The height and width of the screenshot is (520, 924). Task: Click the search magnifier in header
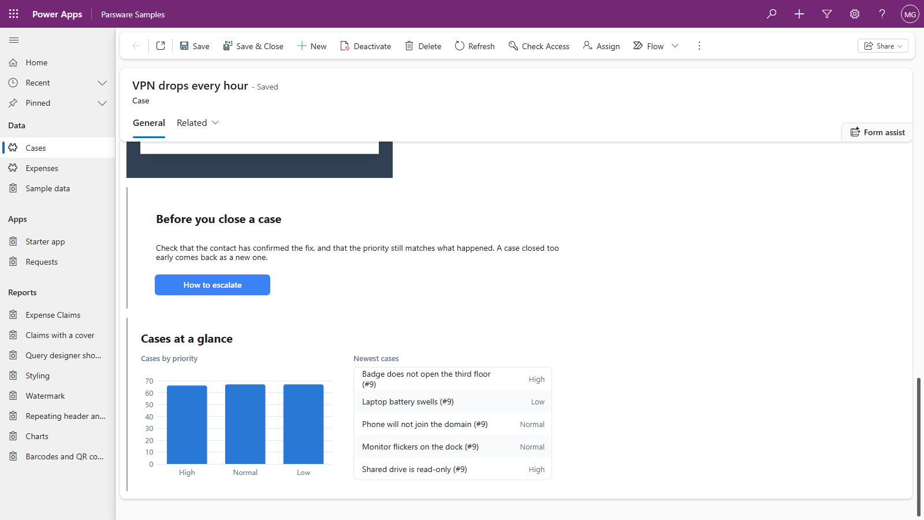coord(772,14)
